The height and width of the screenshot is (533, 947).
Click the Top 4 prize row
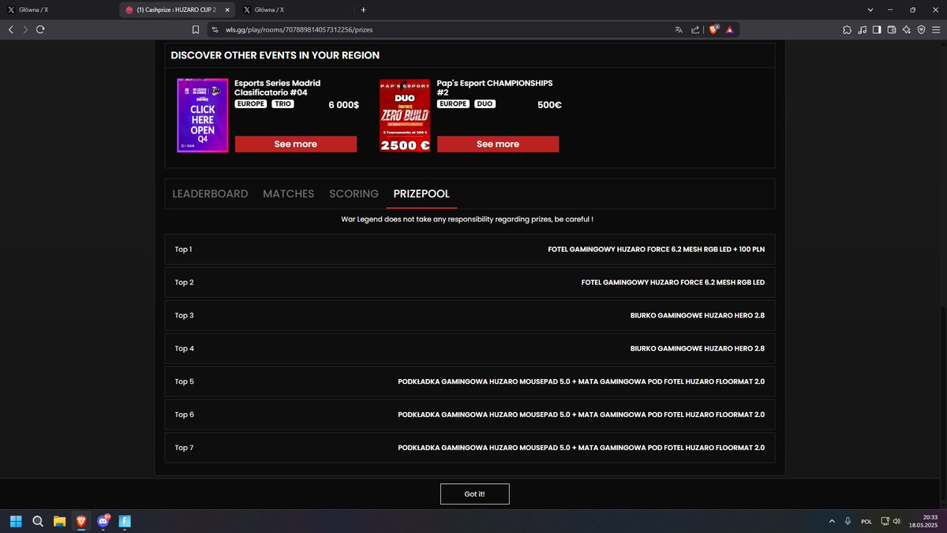[x=470, y=348]
